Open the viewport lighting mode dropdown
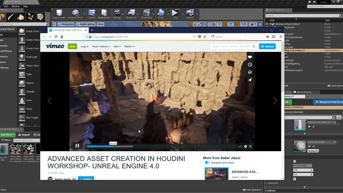Viewport: 343px width, 193px height. click(x=86, y=24)
